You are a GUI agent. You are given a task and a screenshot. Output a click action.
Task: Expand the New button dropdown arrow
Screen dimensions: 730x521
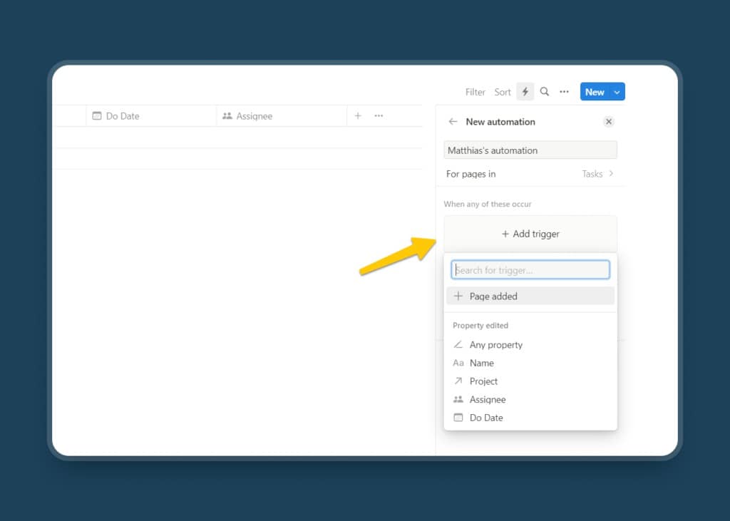tap(617, 92)
